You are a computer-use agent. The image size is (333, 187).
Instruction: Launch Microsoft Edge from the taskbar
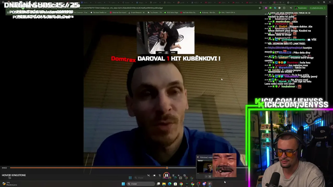click(170, 184)
